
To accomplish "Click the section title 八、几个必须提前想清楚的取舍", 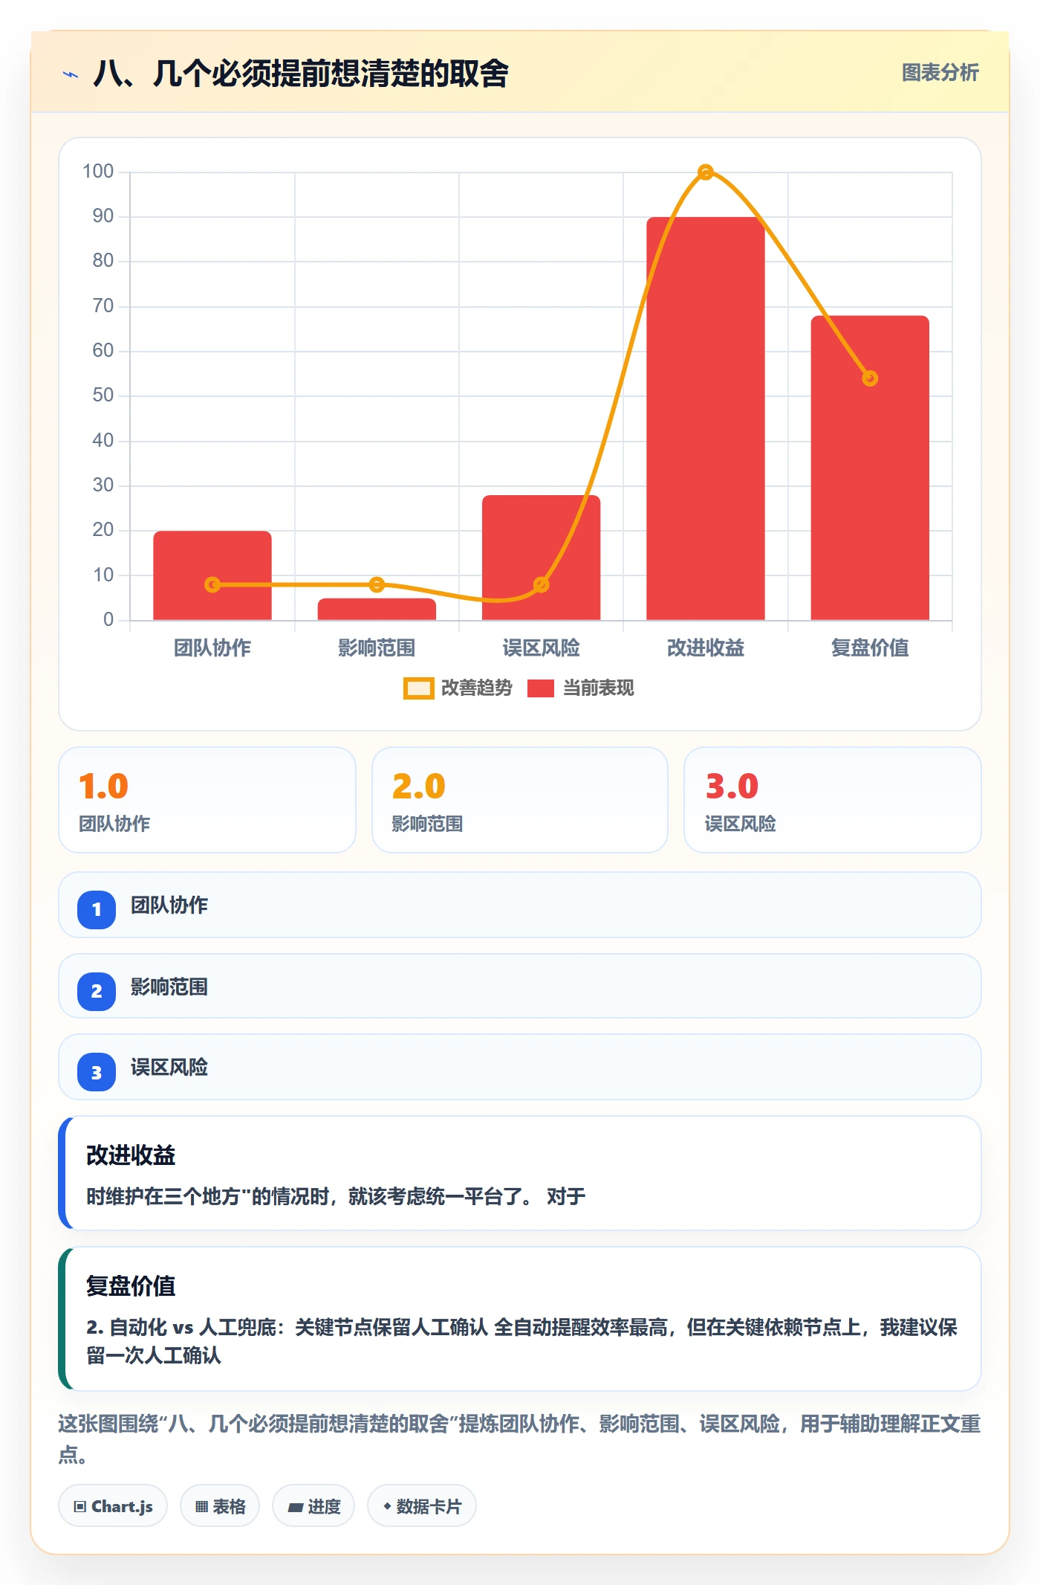I will click(x=301, y=74).
